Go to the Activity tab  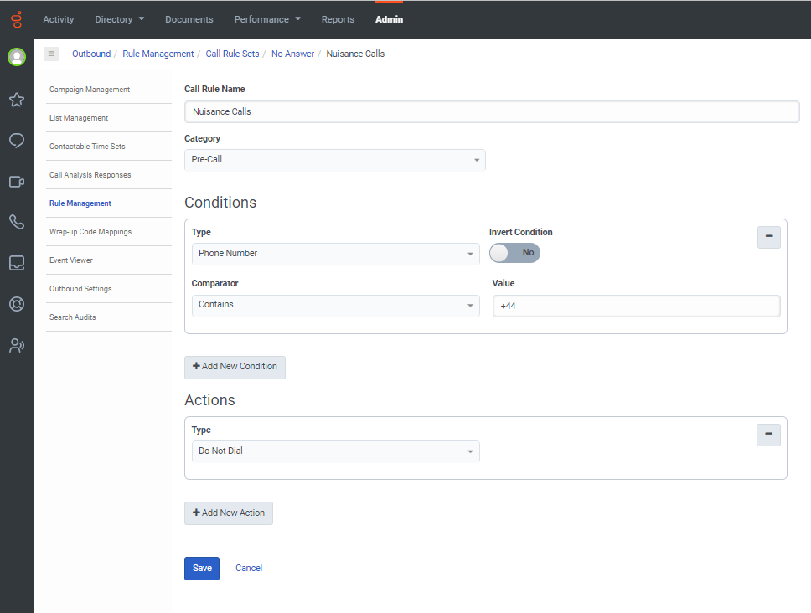59,19
